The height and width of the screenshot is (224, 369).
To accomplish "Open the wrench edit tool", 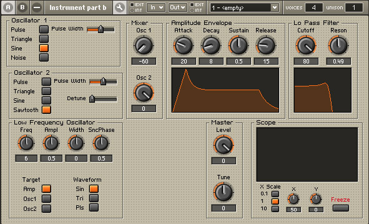I will coord(119,7).
